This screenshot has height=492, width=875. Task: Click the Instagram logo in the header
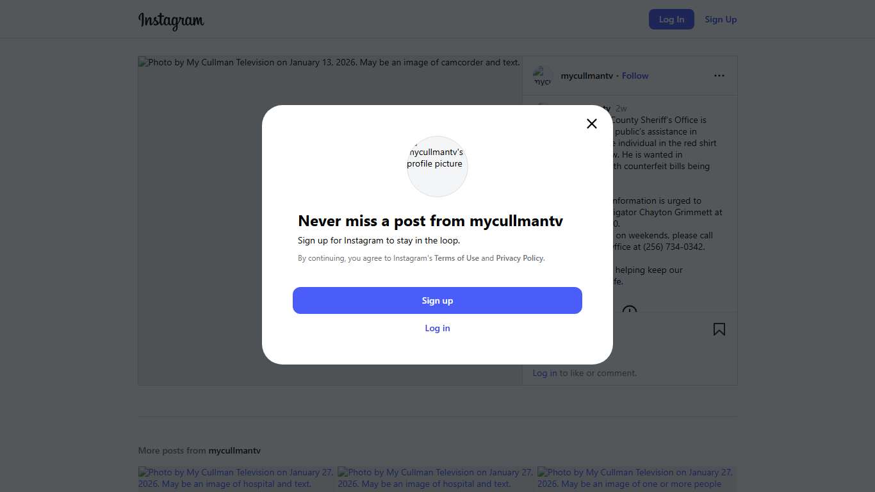pyautogui.click(x=171, y=20)
